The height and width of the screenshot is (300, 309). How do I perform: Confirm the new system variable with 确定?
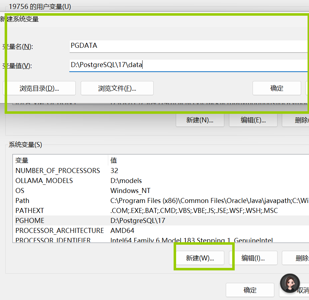click(x=276, y=88)
